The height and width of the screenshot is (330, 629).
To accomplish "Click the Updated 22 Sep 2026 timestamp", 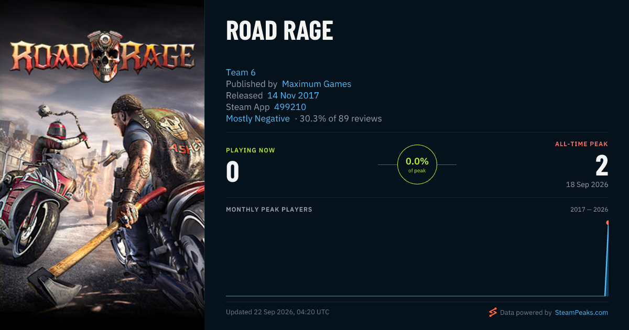I will point(278,312).
